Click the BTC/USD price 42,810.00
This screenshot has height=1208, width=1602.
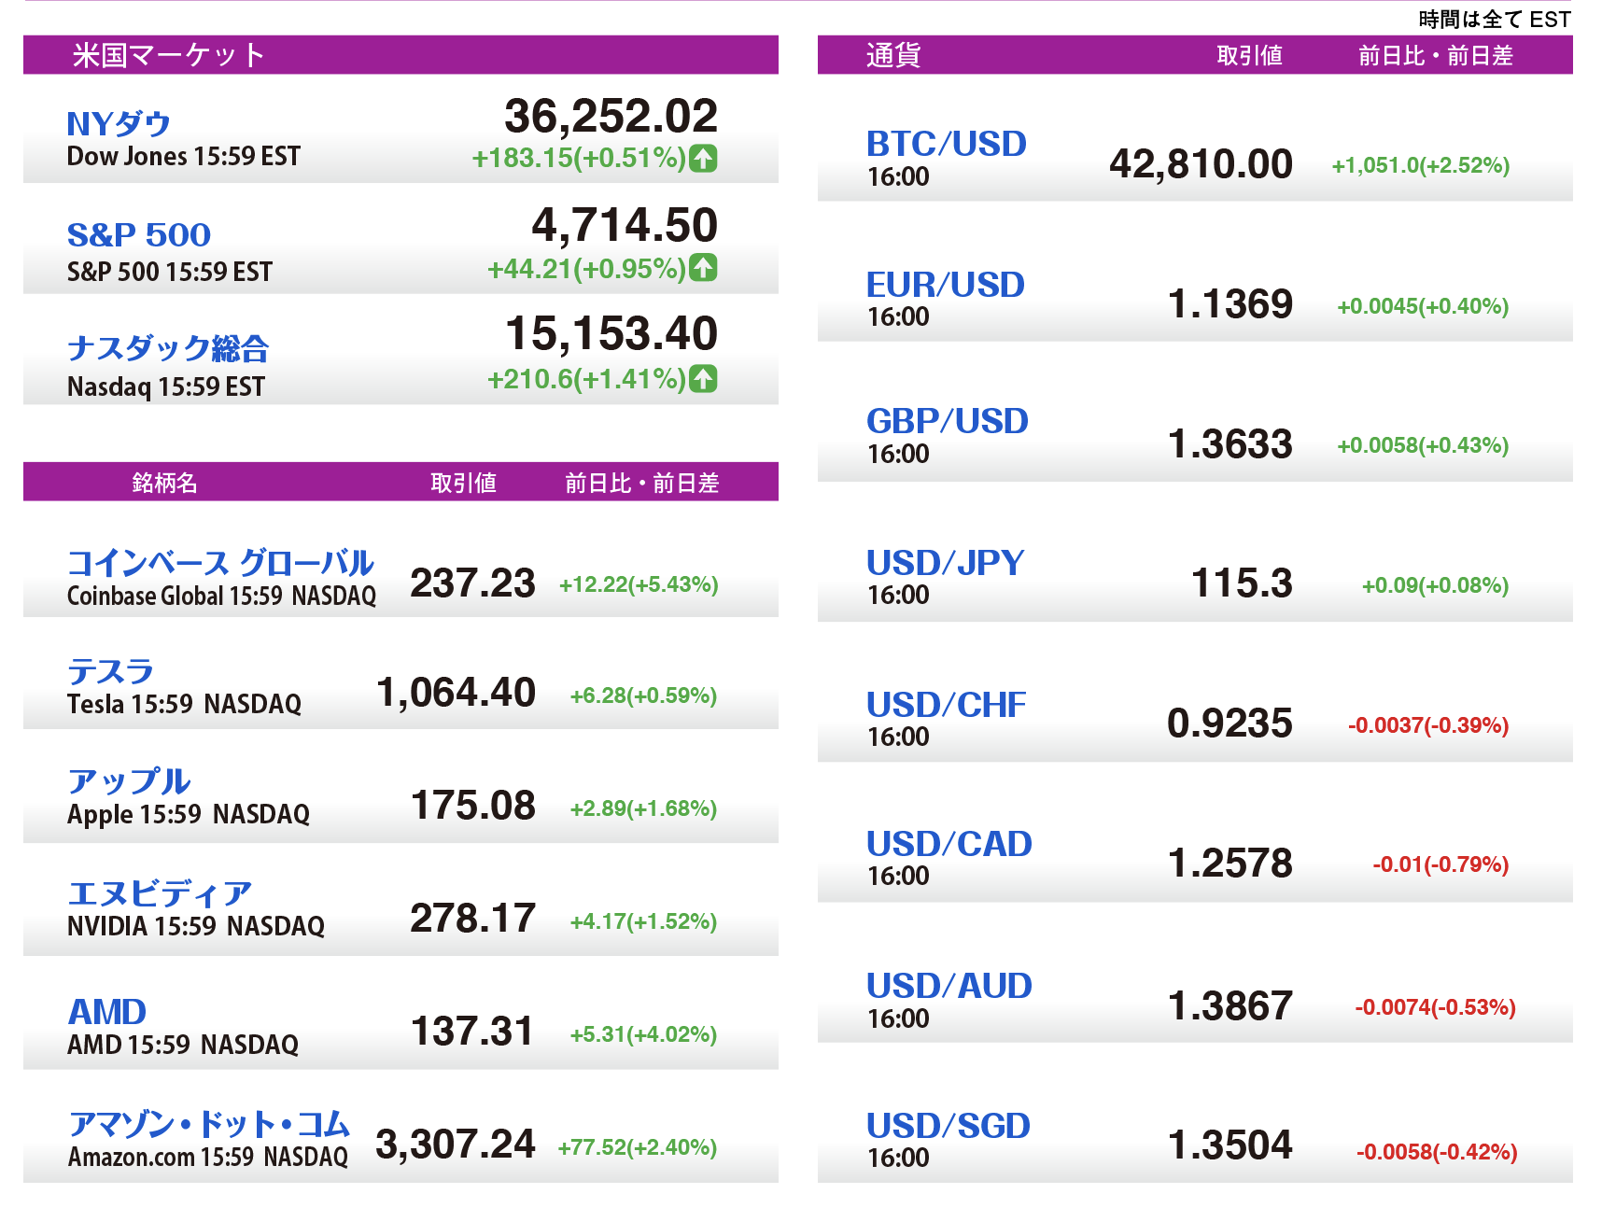pyautogui.click(x=1201, y=164)
